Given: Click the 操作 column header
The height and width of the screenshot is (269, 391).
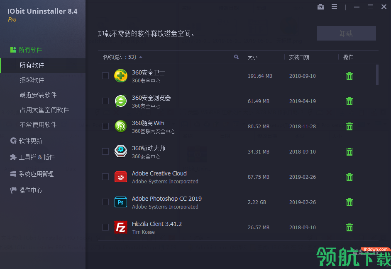Looking at the screenshot, I should coord(348,58).
